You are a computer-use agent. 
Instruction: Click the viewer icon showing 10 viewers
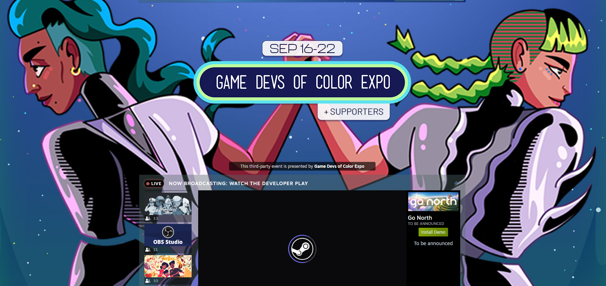(x=148, y=281)
